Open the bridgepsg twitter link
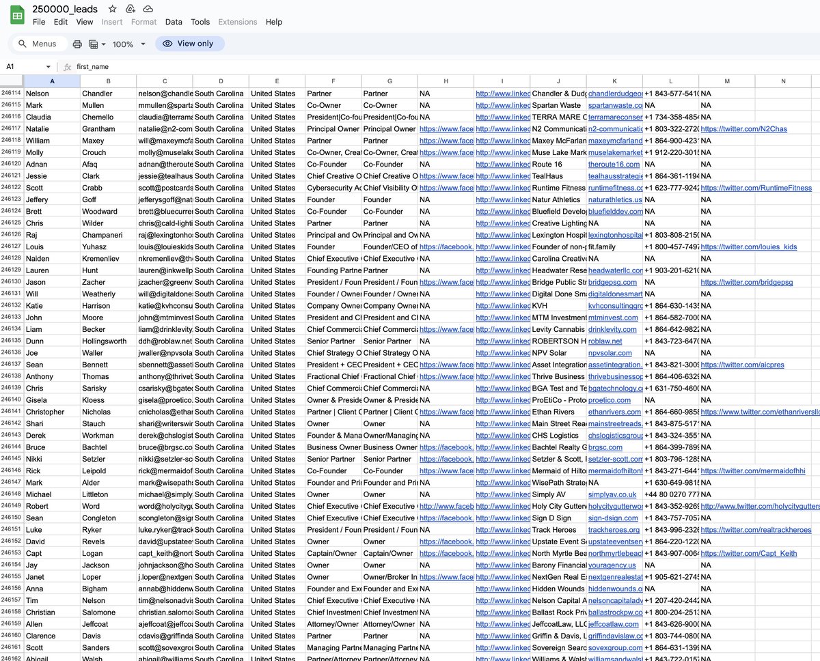This screenshot has width=820, height=661. (746, 282)
